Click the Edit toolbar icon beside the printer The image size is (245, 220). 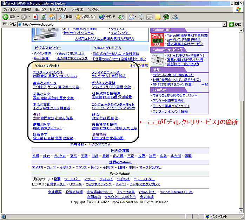pyautogui.click(x=150, y=17)
